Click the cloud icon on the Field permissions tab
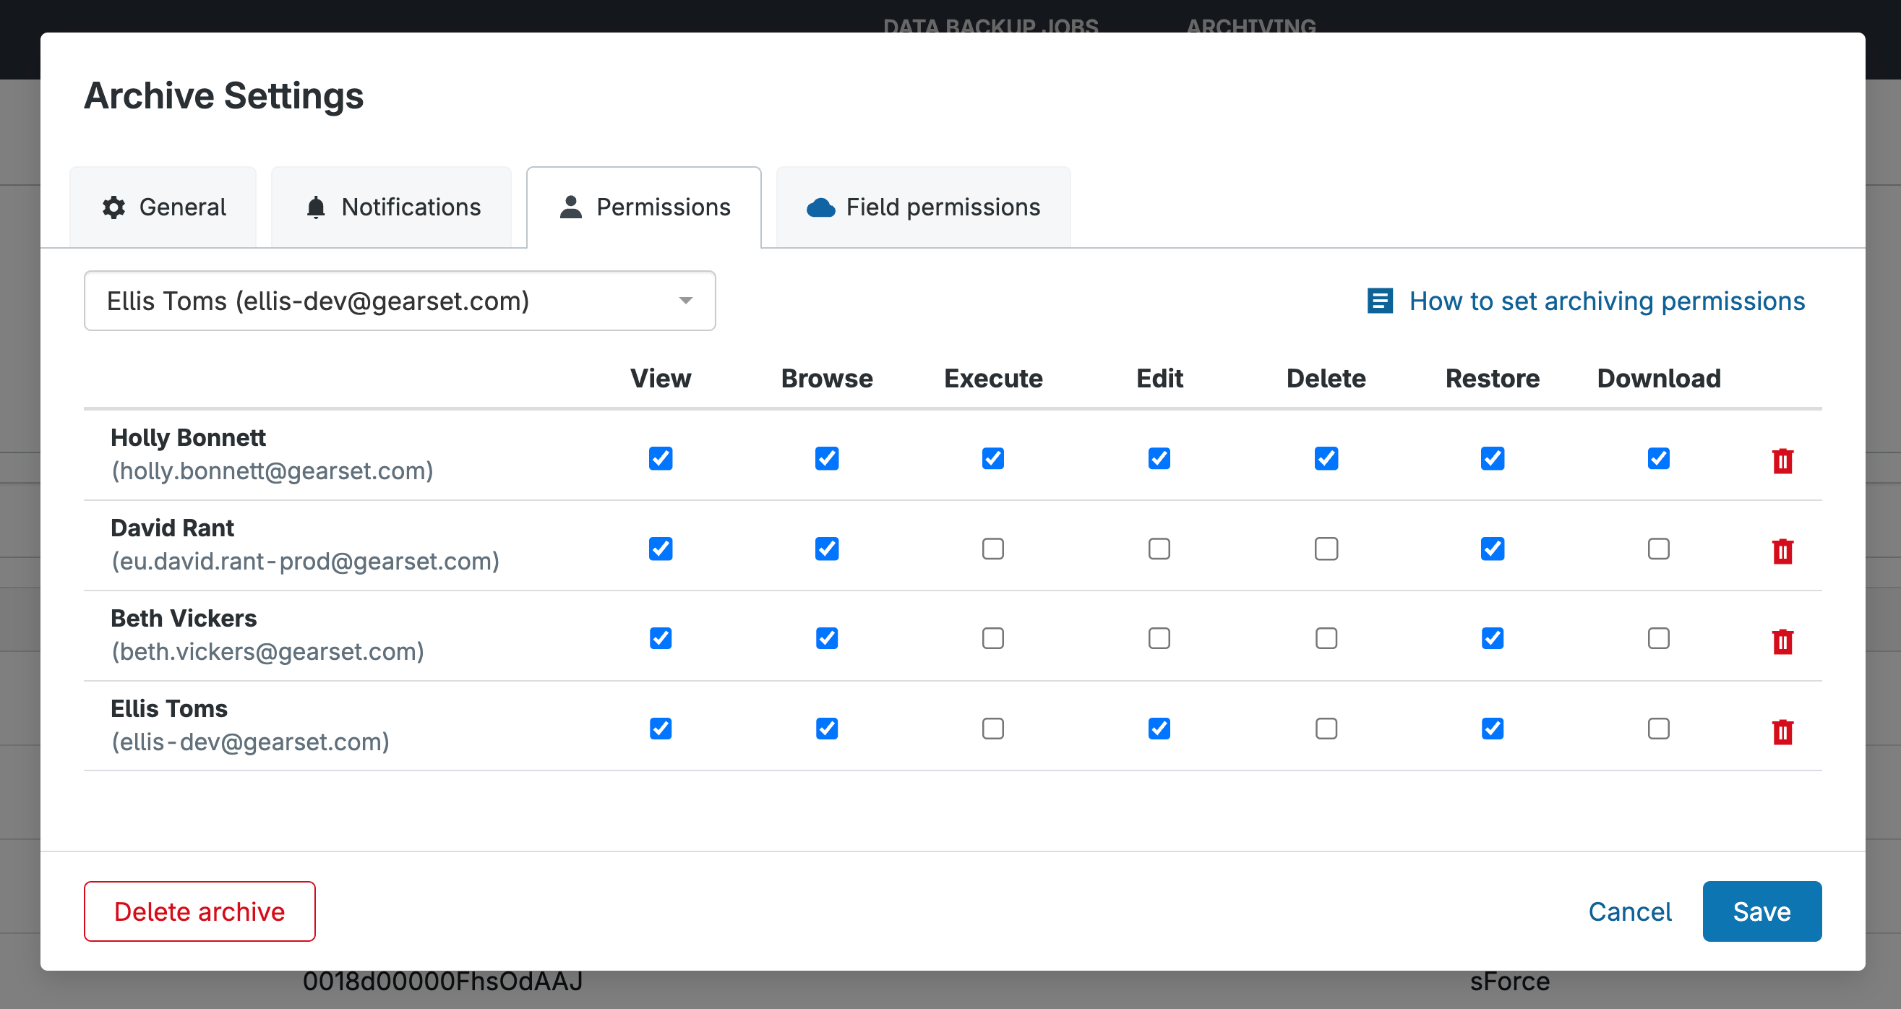The image size is (1901, 1009). (x=820, y=207)
